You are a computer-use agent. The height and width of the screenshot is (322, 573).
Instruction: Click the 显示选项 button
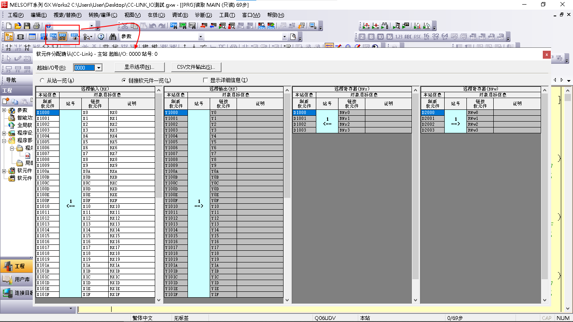pos(139,67)
